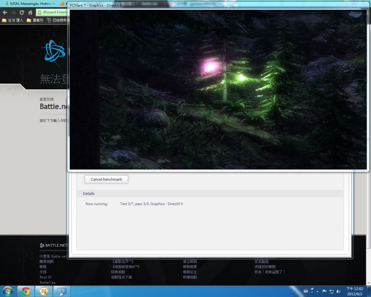371x297 pixels.
Task: Click the 重置密碼 heading text
Action: tap(46, 99)
